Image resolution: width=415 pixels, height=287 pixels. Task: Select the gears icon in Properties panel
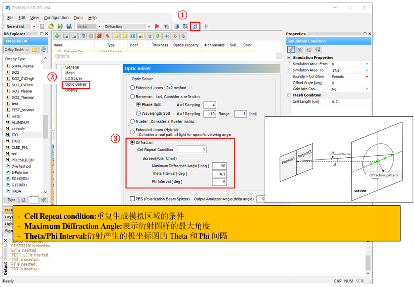tap(291, 49)
